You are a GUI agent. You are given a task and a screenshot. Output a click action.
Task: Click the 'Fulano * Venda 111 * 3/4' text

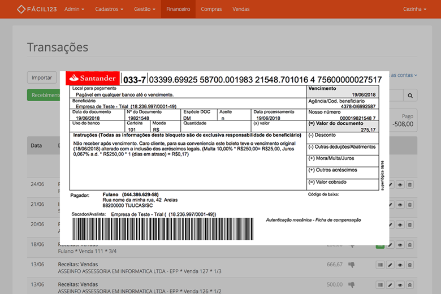click(87, 251)
